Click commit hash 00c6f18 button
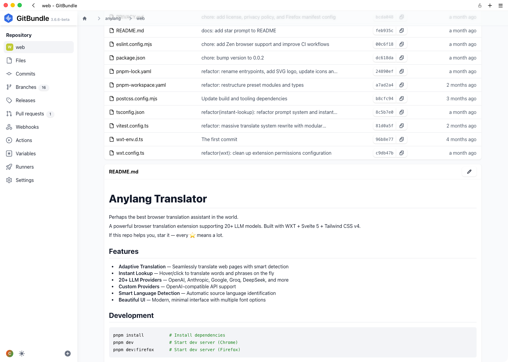Image resolution: width=508 pixels, height=362 pixels. point(384,44)
